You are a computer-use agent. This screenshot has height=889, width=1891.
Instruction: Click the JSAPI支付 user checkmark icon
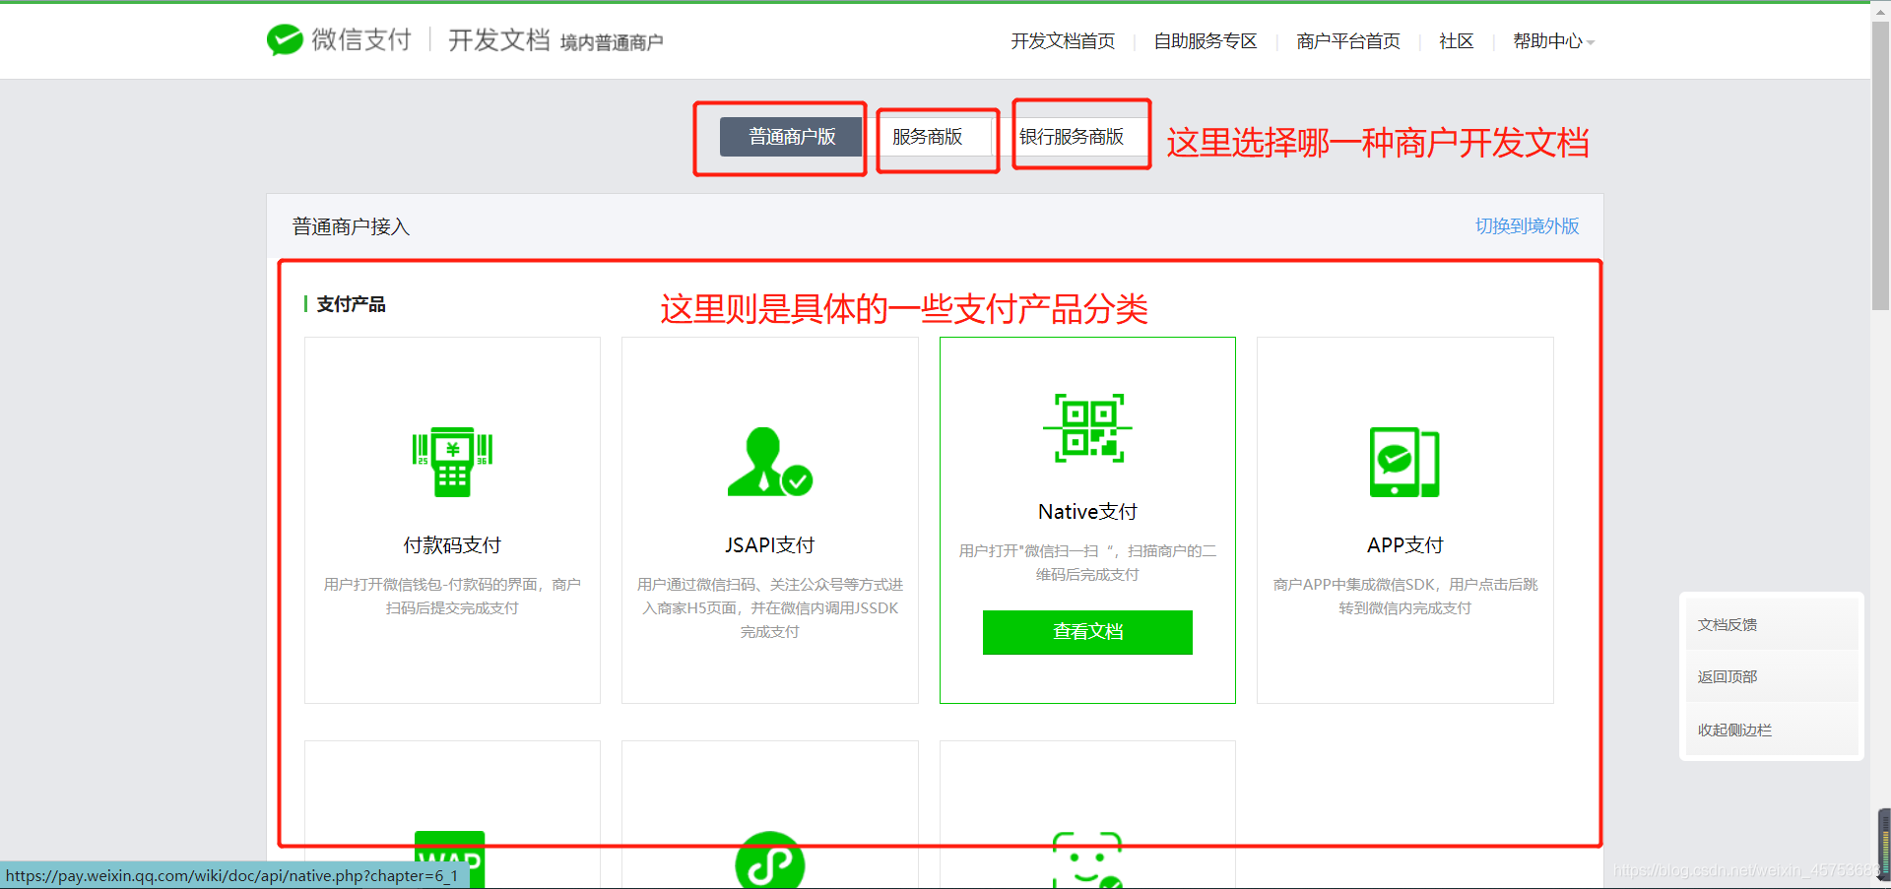click(x=770, y=462)
